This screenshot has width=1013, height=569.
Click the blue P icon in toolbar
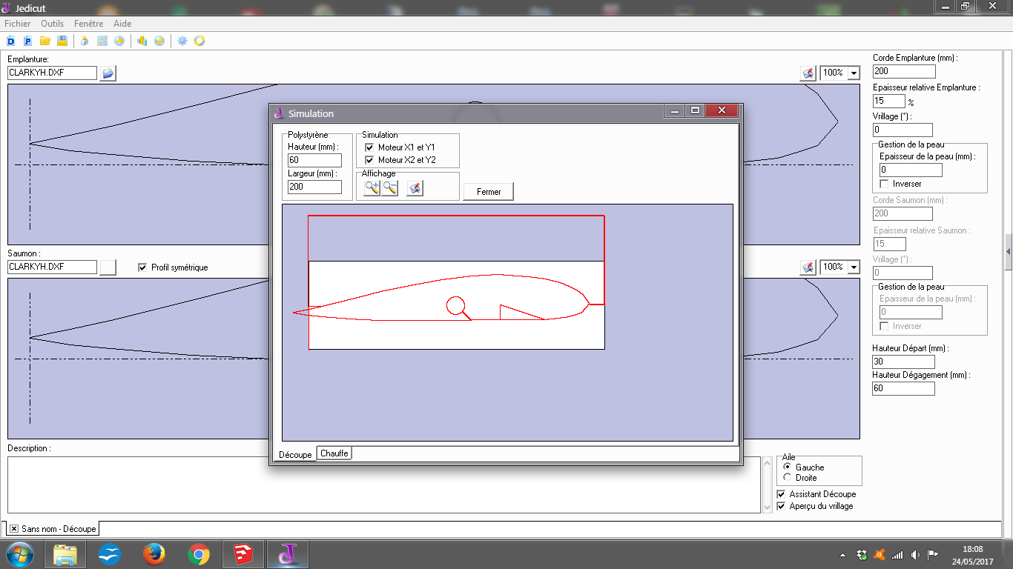[x=28, y=41]
